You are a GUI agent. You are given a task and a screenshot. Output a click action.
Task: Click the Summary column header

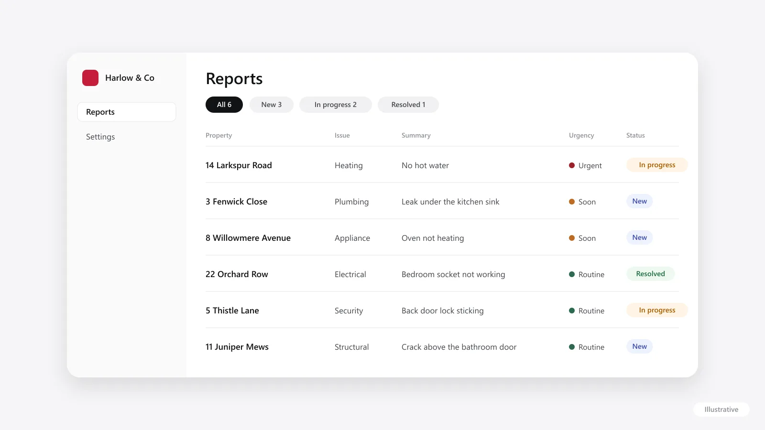click(416, 135)
